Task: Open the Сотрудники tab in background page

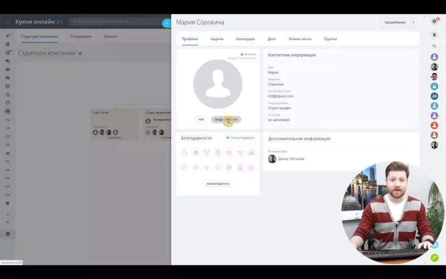Action: (81, 36)
